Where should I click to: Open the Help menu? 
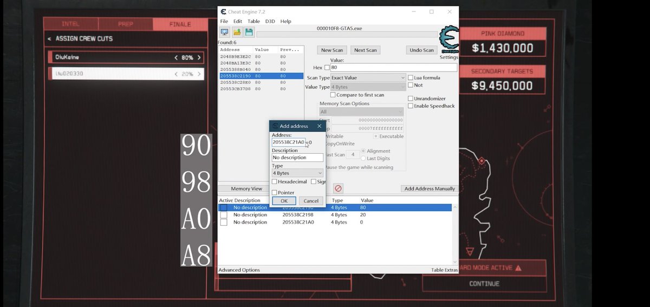pos(285,21)
